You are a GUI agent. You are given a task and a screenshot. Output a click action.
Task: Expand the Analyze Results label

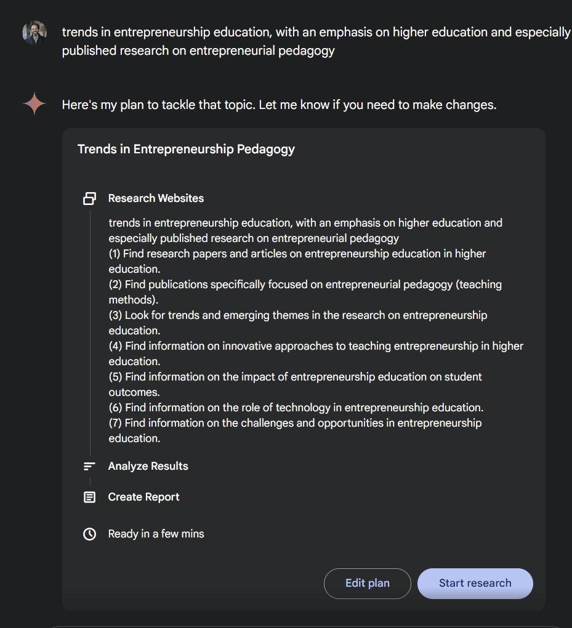[148, 466]
